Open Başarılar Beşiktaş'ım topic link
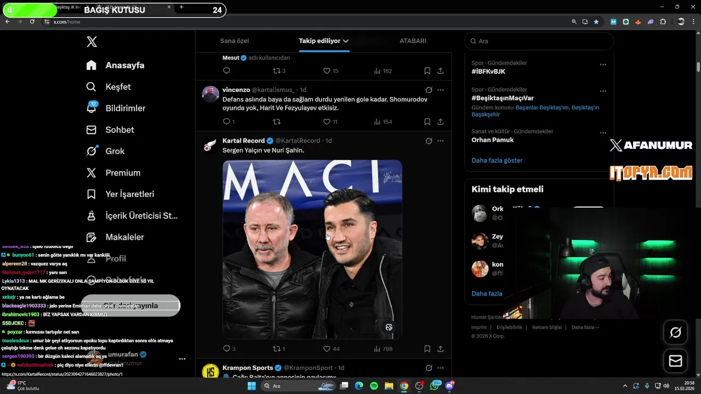This screenshot has height=394, width=701. (x=542, y=107)
